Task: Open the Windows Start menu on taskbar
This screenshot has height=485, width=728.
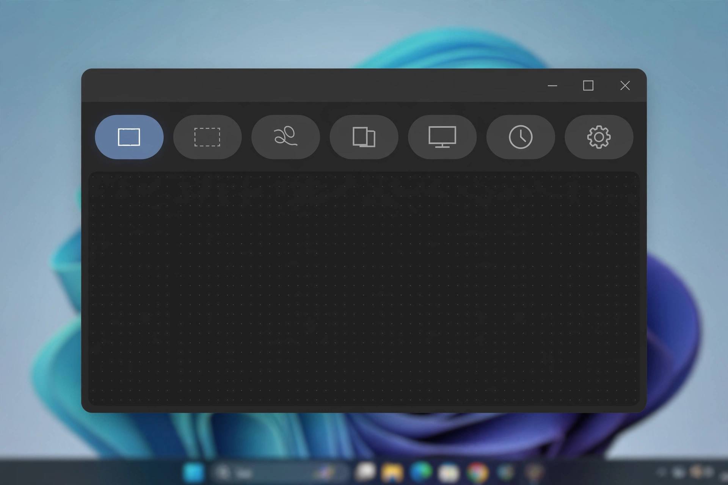Action: coord(194,472)
